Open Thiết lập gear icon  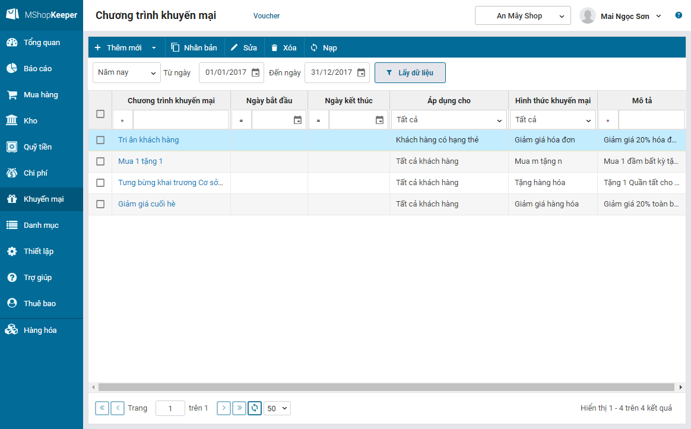pos(12,251)
